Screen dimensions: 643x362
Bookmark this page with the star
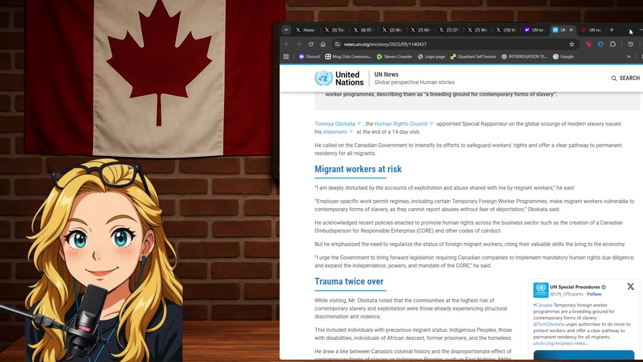coord(572,44)
